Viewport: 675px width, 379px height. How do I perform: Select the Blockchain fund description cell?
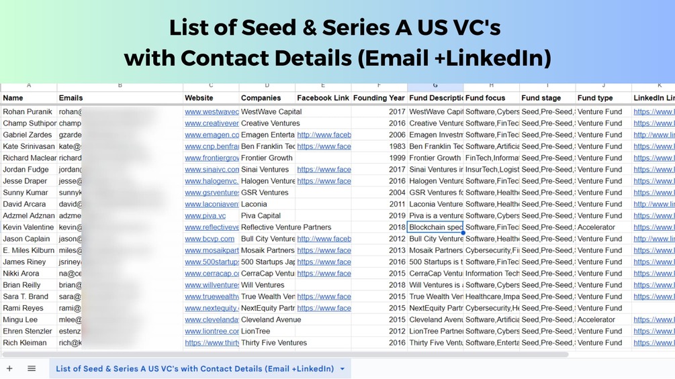tap(435, 227)
